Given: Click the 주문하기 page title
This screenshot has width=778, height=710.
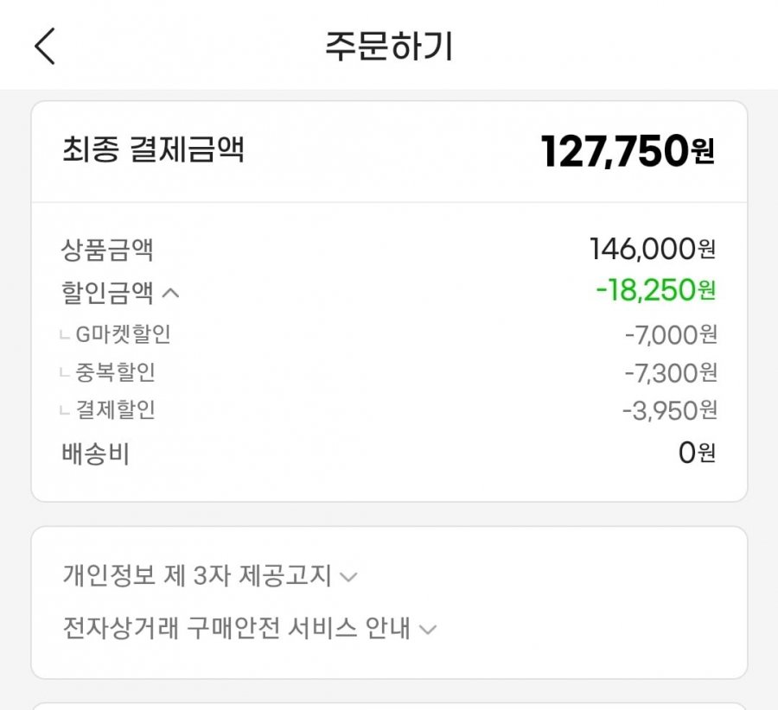Looking at the screenshot, I should tap(389, 46).
